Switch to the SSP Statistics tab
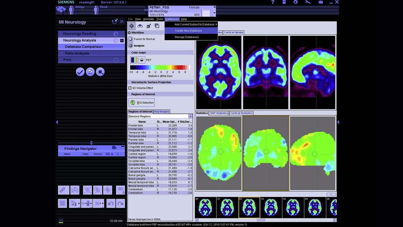The width and height of the screenshot is (403, 227). tap(219, 113)
